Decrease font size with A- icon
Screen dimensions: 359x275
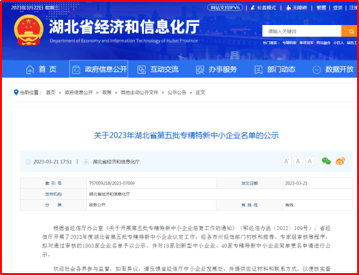coord(298,161)
